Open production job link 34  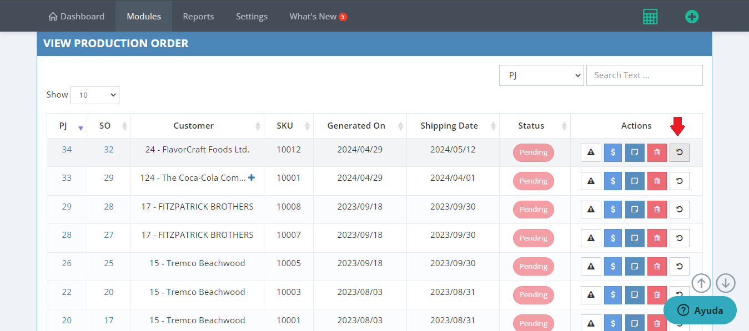[x=67, y=150]
